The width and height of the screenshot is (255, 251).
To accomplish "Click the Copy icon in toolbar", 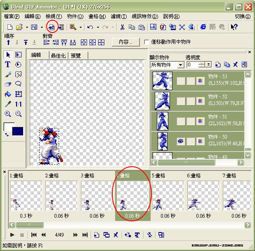I will pos(132,27).
